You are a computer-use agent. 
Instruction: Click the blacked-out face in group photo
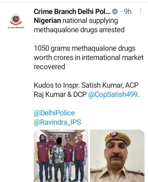pos(60,141)
